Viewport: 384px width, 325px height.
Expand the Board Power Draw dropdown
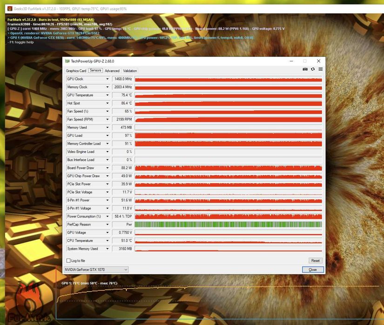point(107,168)
